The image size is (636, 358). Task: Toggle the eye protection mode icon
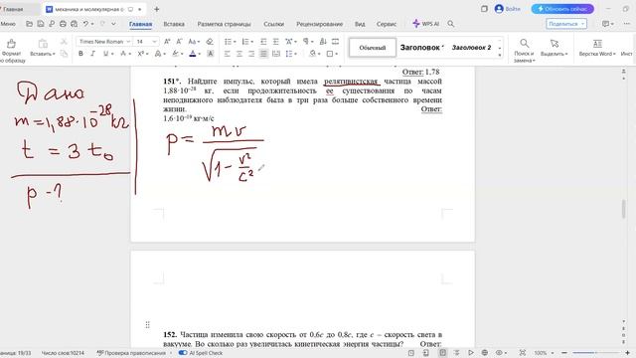[x=499, y=353]
